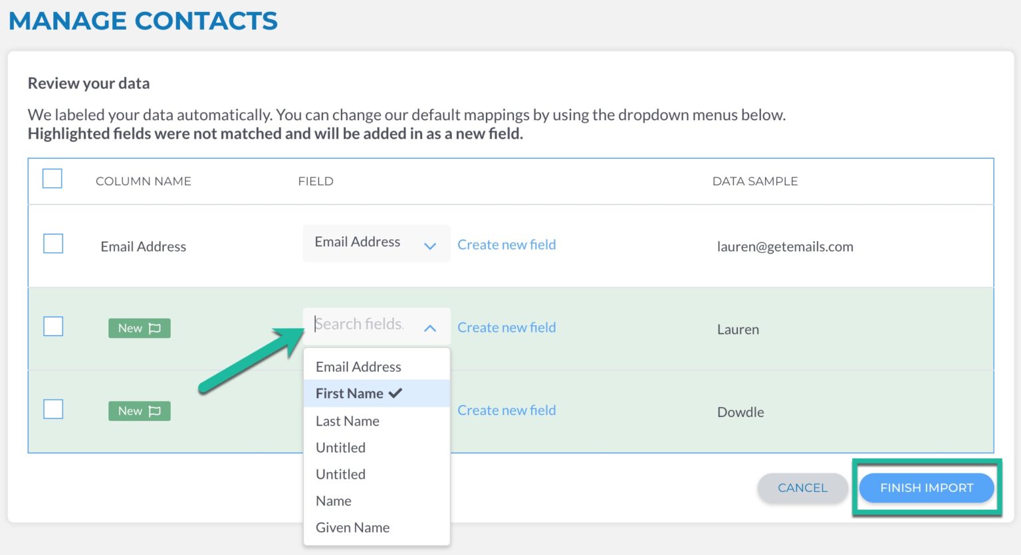Enable the checkbox on the Dowdle row

(x=53, y=409)
